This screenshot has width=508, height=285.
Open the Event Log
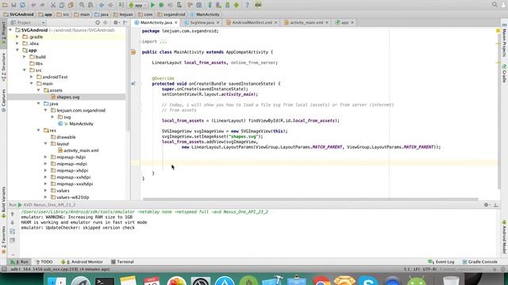point(441,262)
